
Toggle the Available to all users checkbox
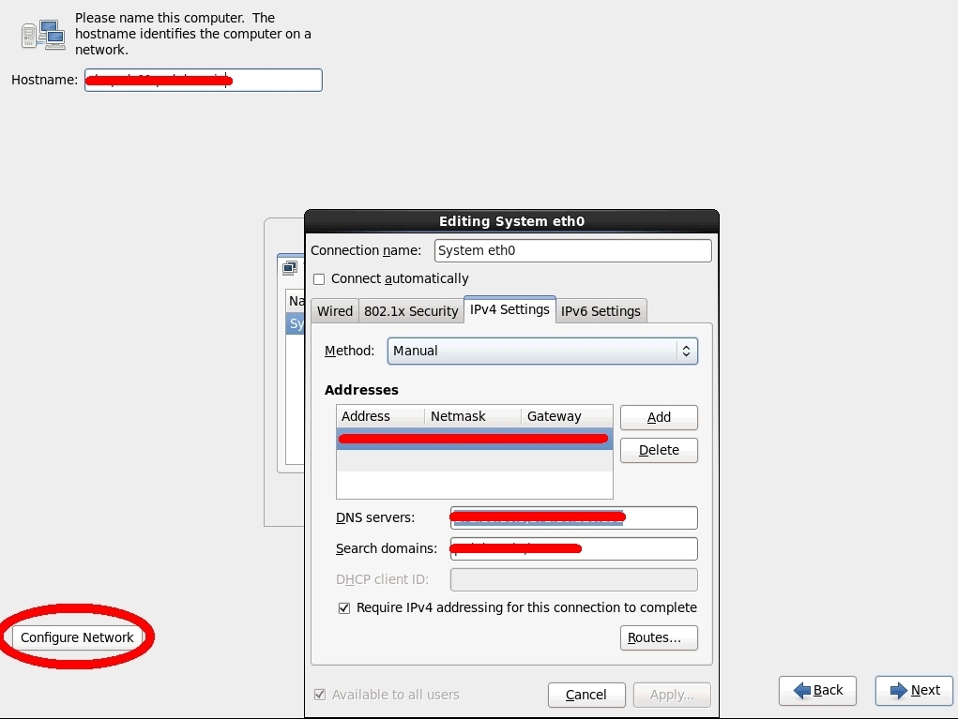320,695
